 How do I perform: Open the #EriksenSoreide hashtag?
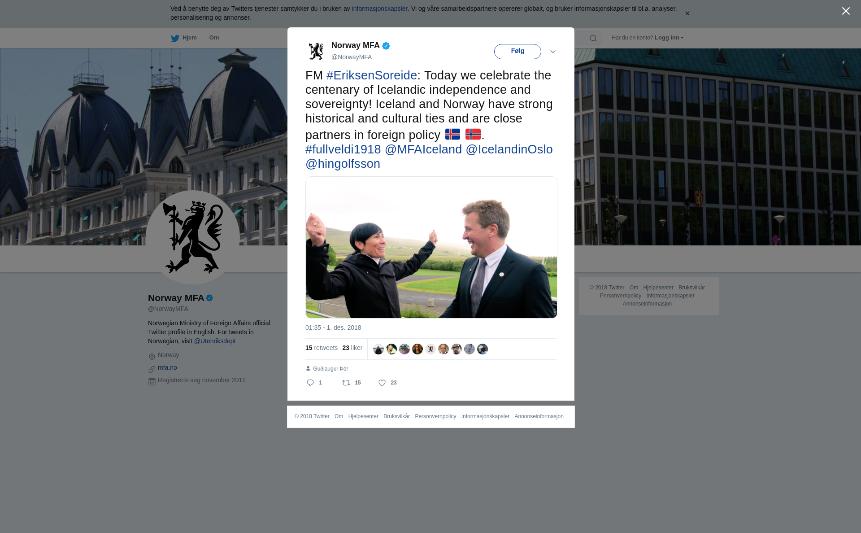[x=372, y=75]
